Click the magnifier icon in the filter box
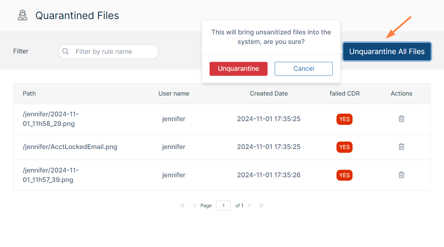Viewport: 444px width, 247px height. click(x=66, y=51)
